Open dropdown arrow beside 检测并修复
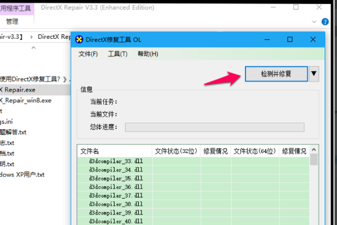Viewport: 337px width, 225px height. (x=314, y=74)
